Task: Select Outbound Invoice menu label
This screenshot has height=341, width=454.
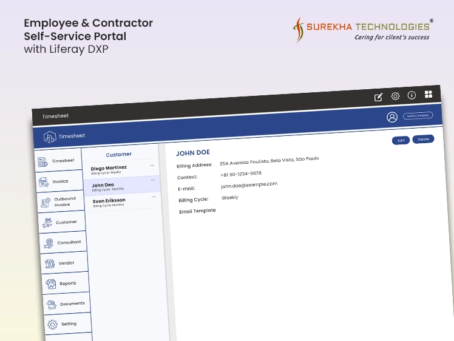Action: 65,201
